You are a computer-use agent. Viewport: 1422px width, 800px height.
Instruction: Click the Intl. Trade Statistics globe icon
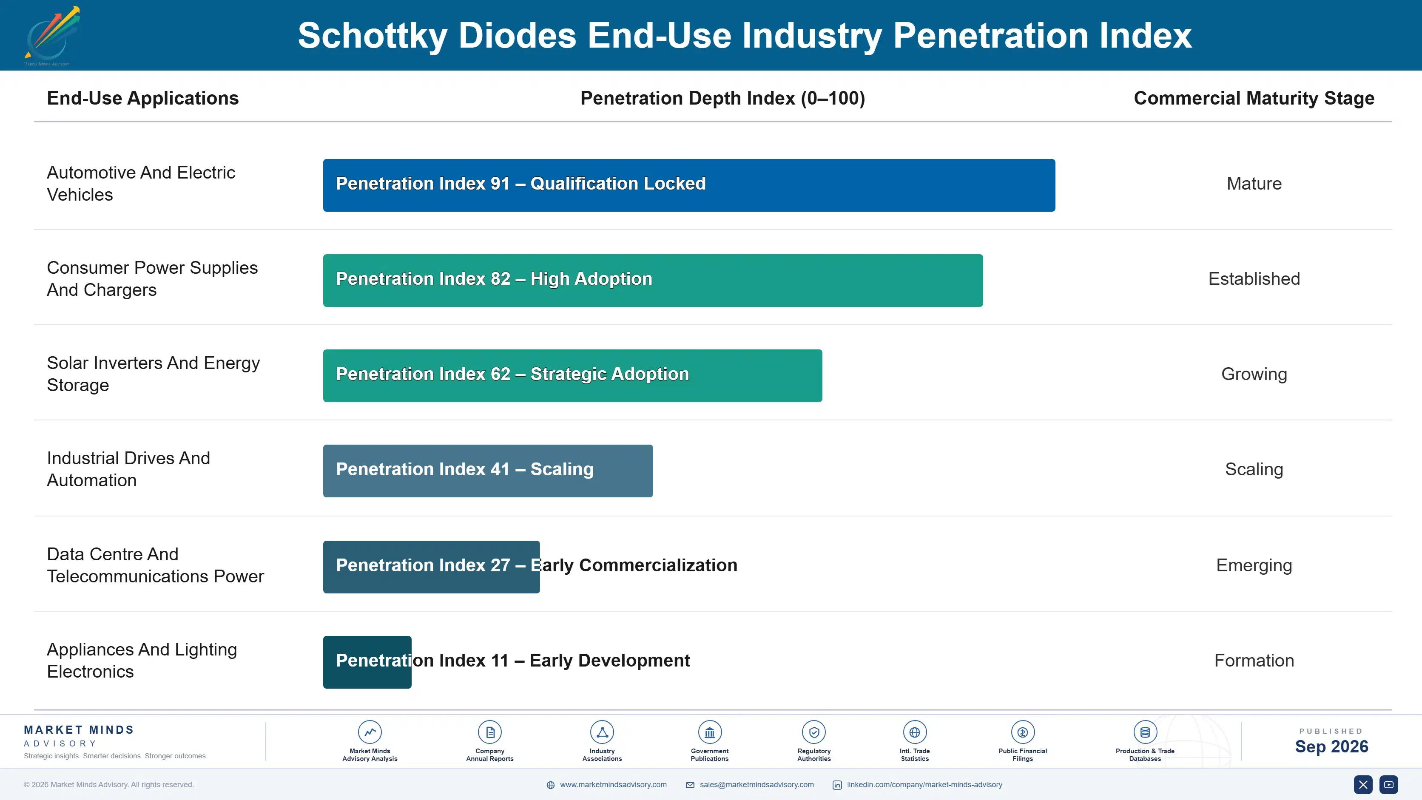[x=915, y=732]
